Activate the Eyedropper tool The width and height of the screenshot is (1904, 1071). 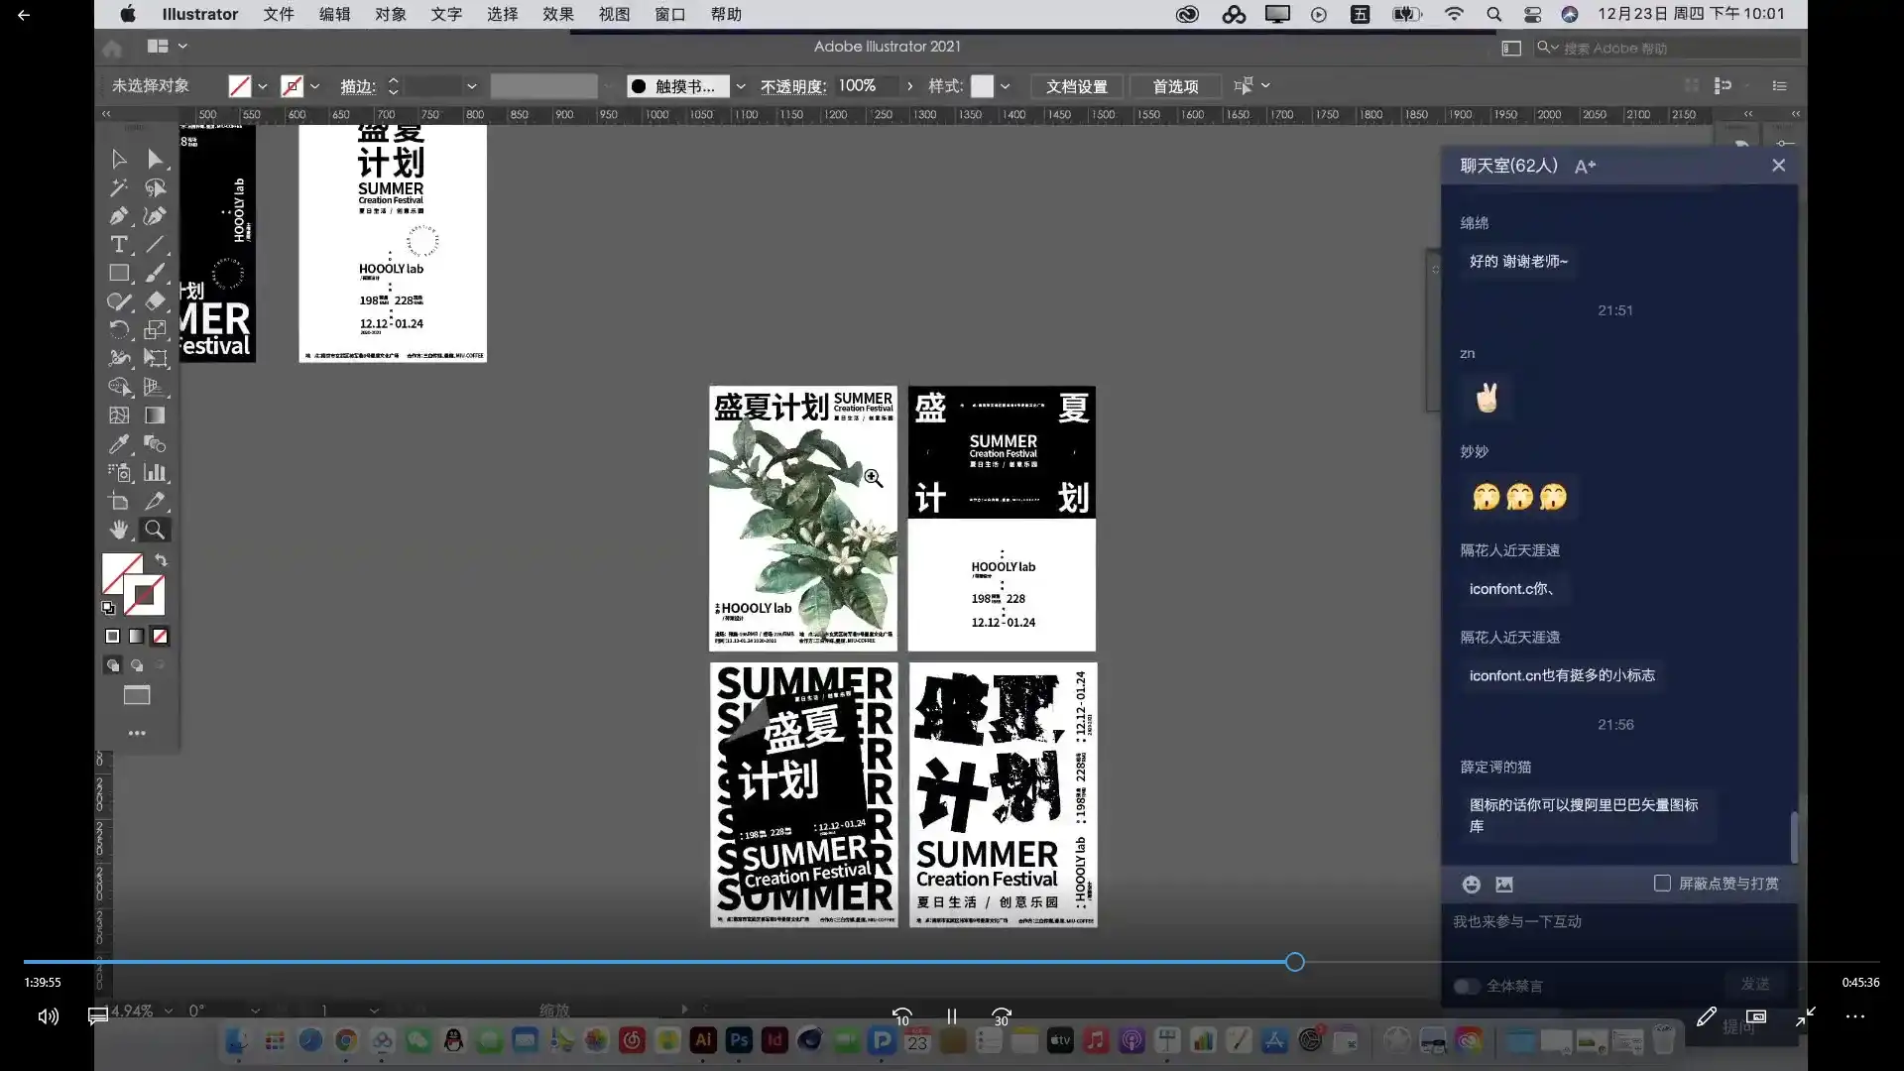pyautogui.click(x=119, y=444)
